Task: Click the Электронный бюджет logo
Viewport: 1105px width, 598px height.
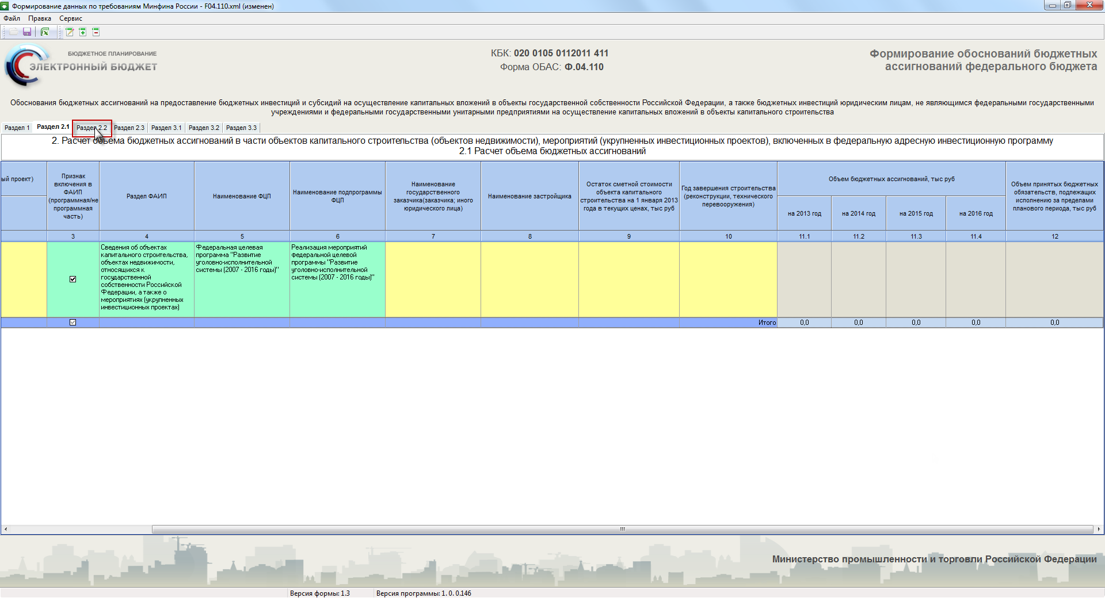Action: point(81,65)
